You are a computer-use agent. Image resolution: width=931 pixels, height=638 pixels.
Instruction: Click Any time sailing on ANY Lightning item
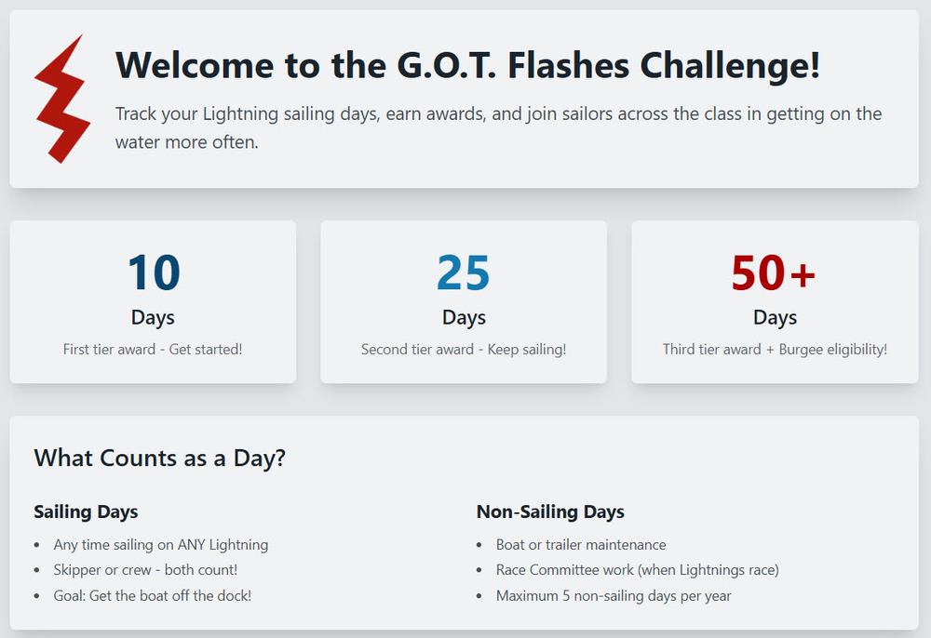tap(161, 545)
